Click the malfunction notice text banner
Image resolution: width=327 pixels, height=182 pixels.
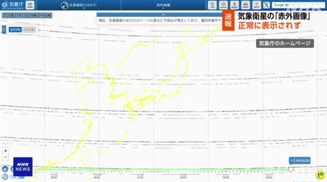tap(160, 21)
